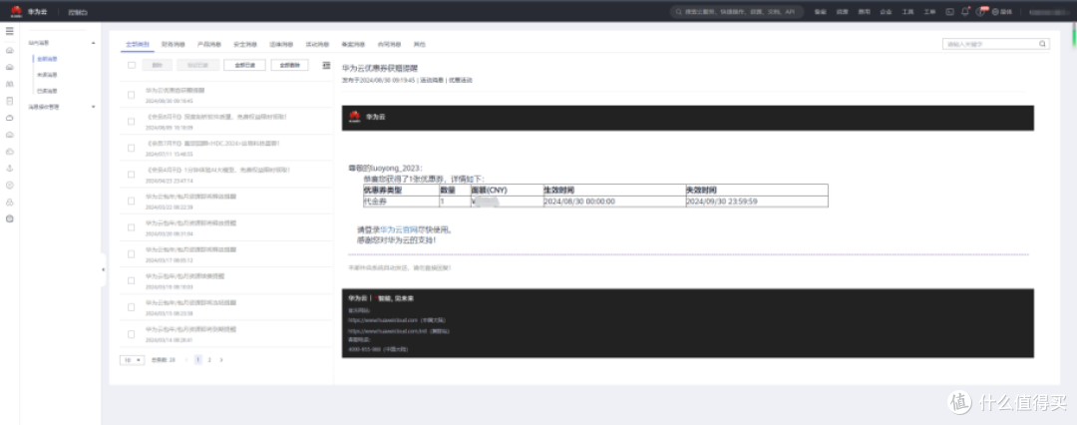Open 备案 in the top navigation
This screenshot has height=425, width=1077.
click(820, 12)
